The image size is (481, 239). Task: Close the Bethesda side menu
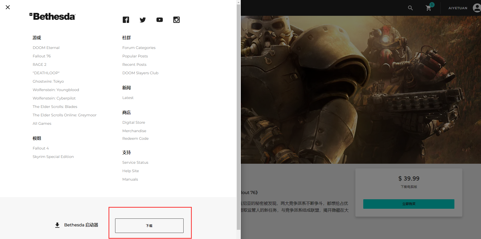8,7
